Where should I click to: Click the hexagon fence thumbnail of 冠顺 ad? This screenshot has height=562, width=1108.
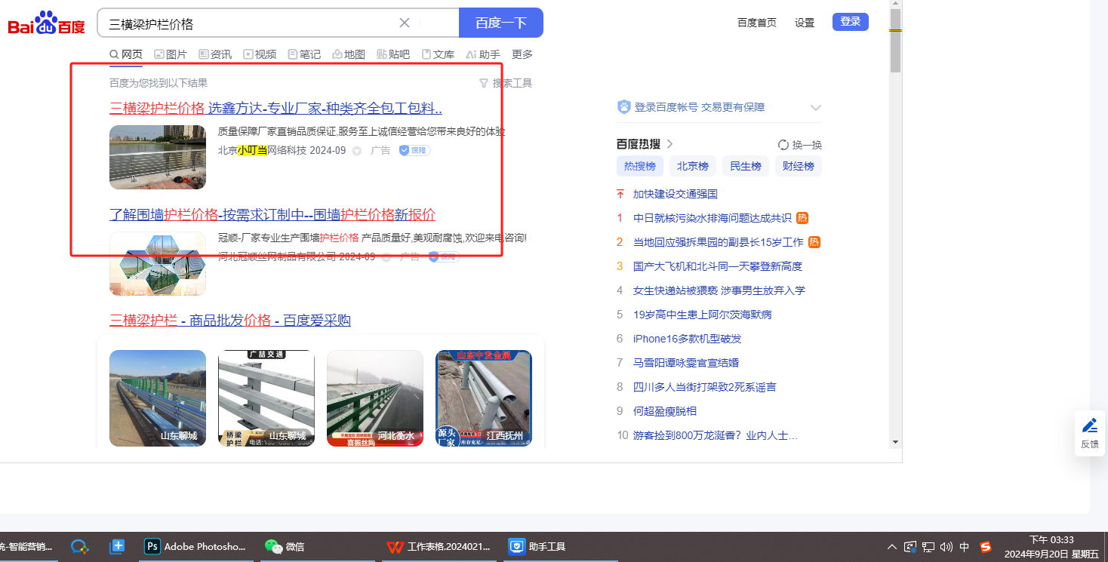pos(158,264)
